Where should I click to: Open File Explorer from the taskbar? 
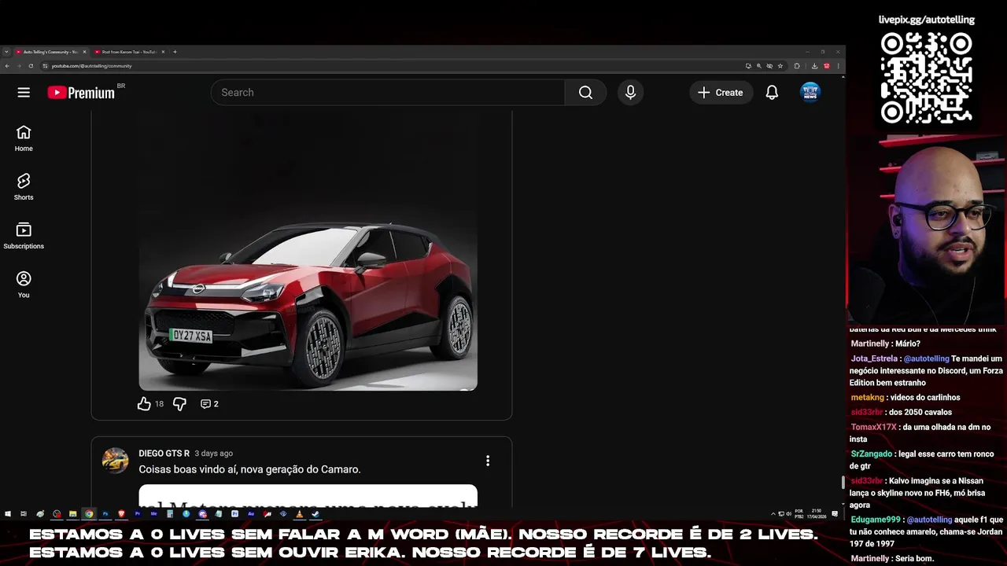[x=73, y=514]
